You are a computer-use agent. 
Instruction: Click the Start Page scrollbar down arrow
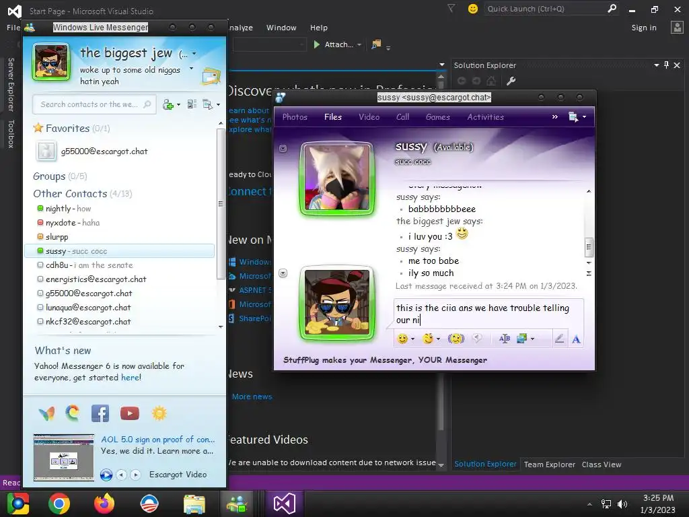[441, 464]
